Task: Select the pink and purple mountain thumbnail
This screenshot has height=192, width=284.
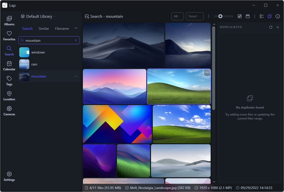Action: [114, 86]
